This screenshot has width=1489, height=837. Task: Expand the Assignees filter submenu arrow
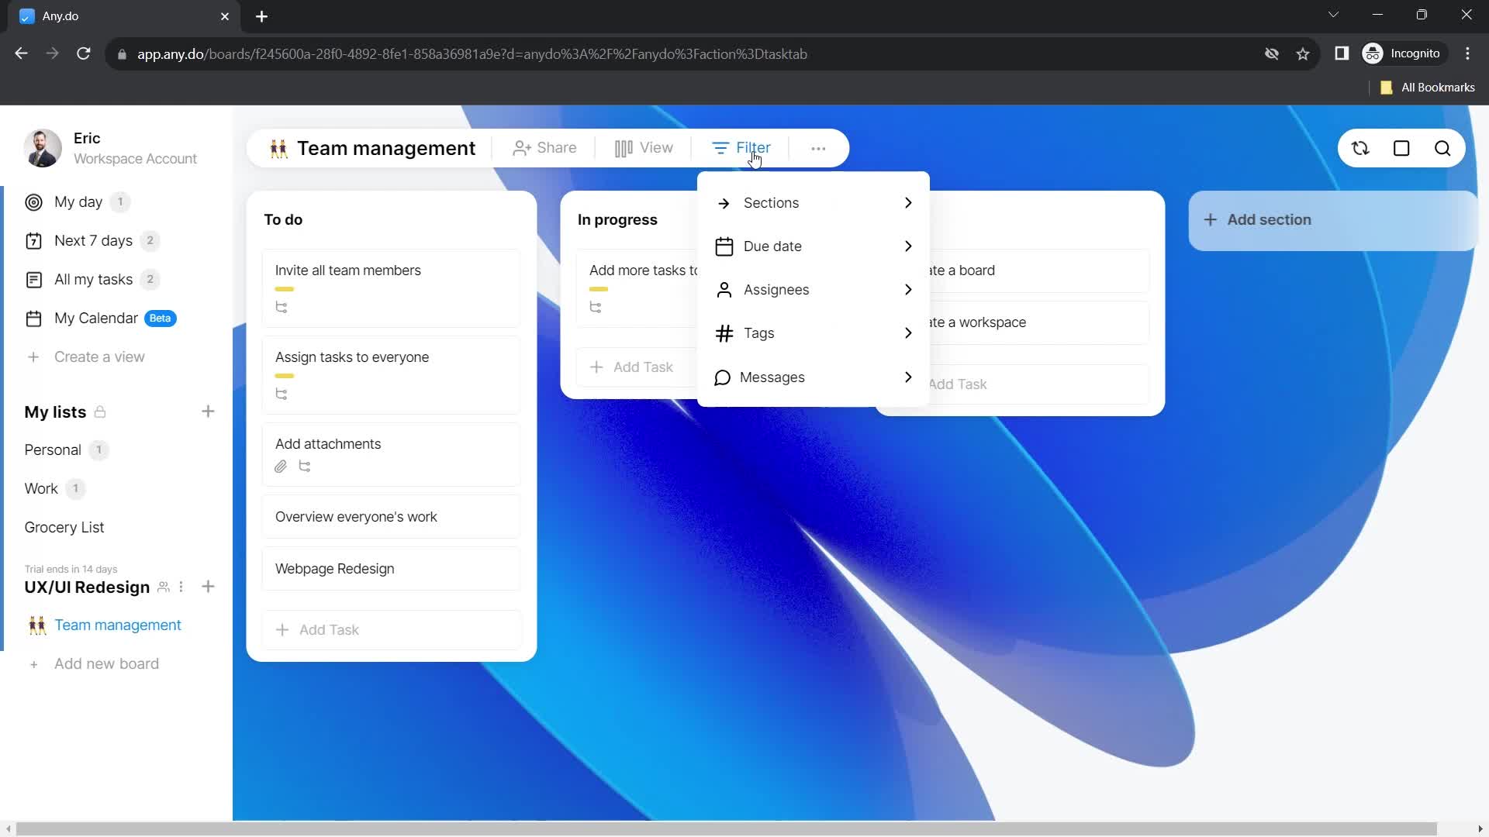click(x=908, y=290)
